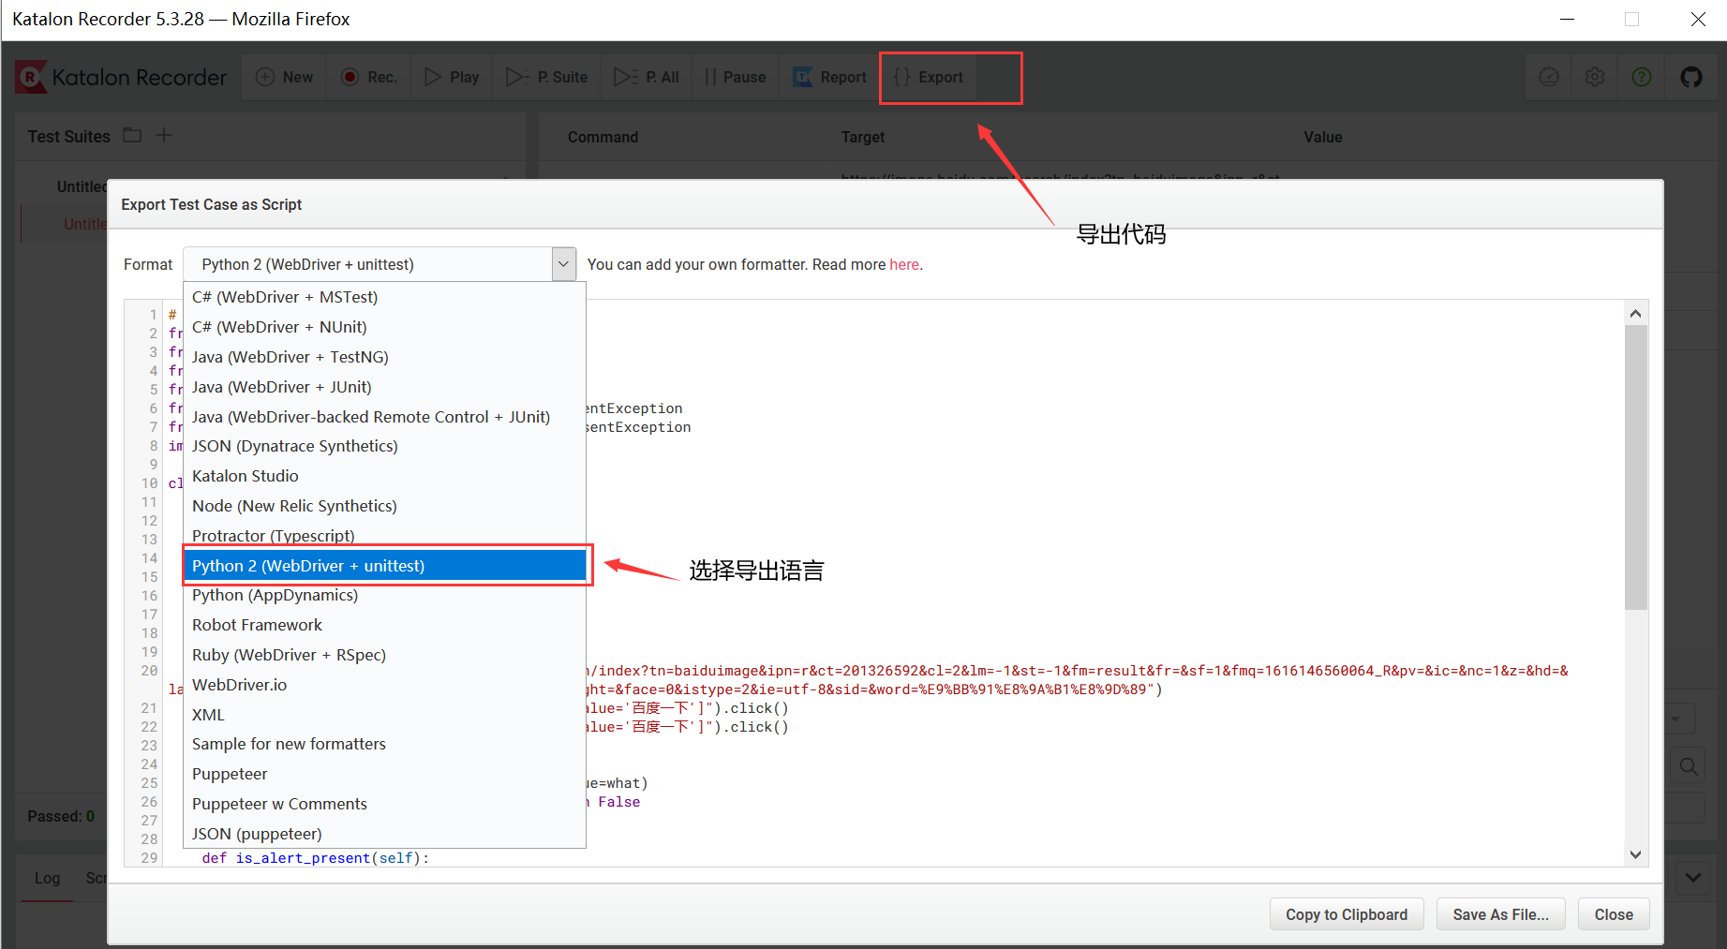Choose Java (WebDriver + JUnit) option

point(384,387)
